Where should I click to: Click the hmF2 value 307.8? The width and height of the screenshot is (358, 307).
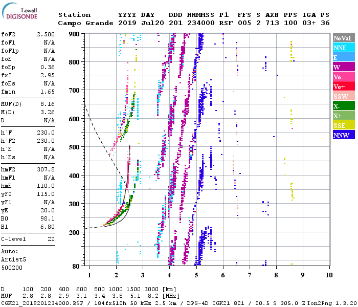point(46,169)
